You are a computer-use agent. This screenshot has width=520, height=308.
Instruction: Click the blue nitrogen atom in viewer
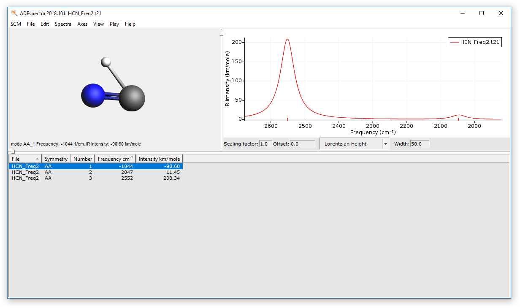(92, 95)
